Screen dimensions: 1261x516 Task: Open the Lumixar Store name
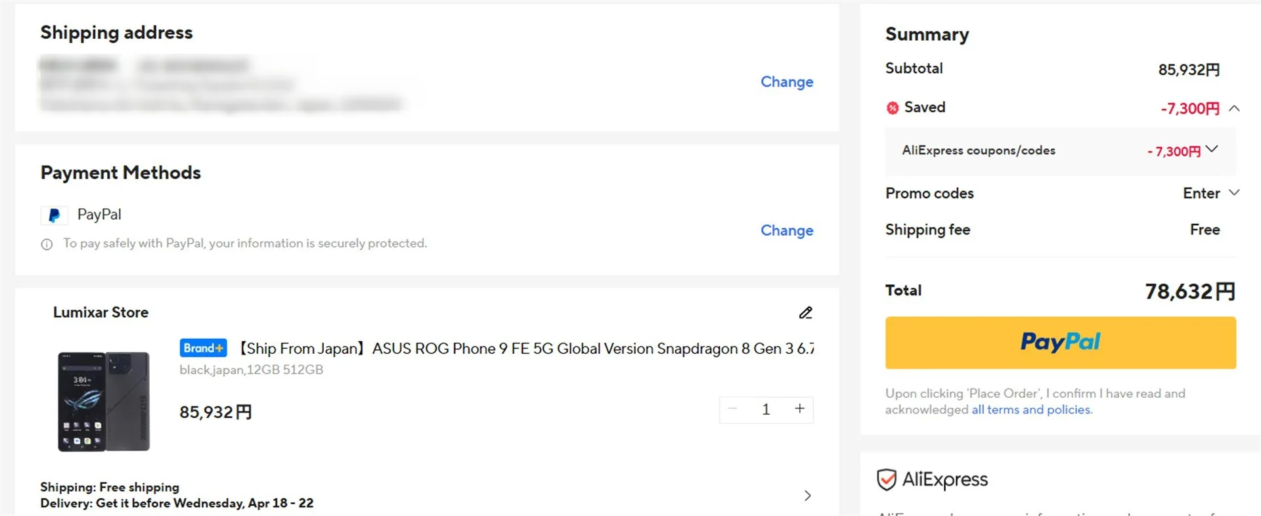pyautogui.click(x=100, y=312)
